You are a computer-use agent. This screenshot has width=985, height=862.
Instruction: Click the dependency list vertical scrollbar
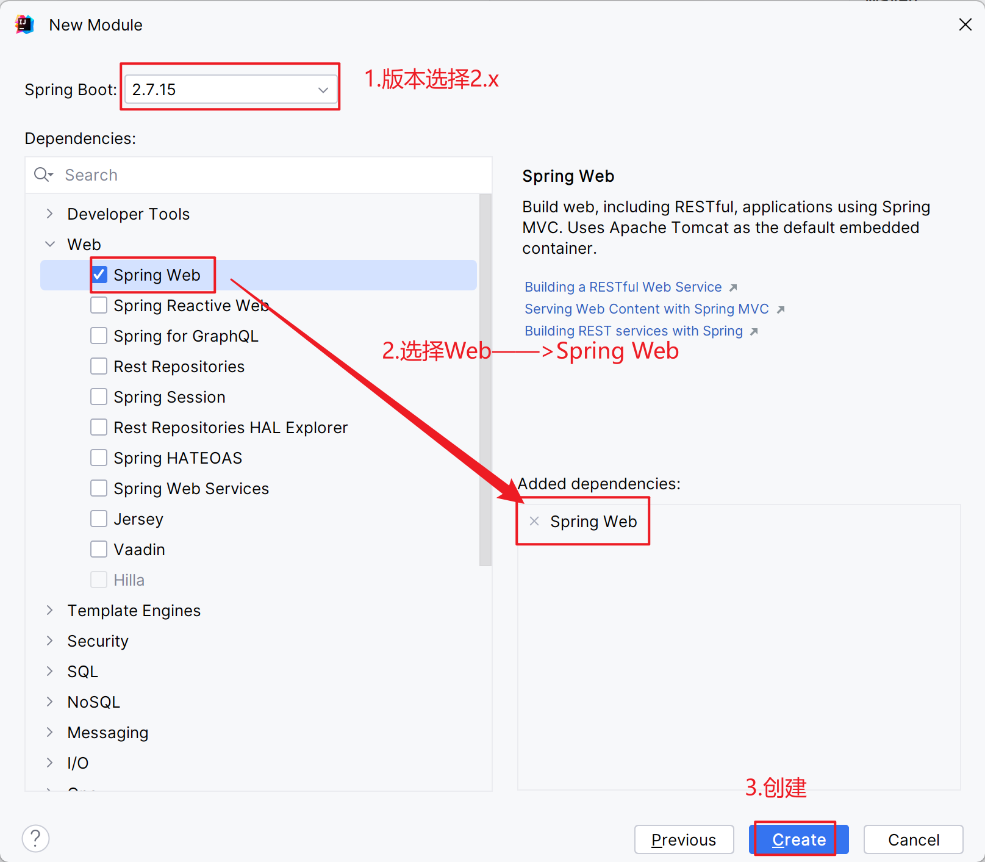tap(485, 380)
